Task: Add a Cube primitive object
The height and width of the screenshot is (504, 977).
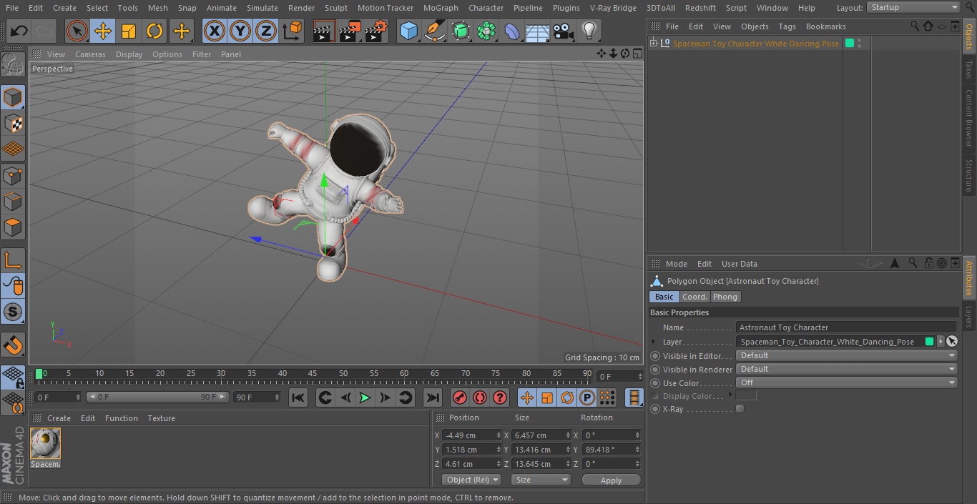Action: coord(408,31)
